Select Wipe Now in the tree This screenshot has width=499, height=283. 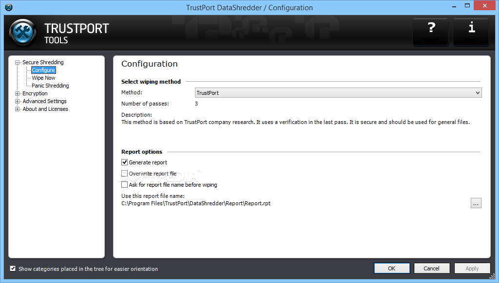tap(43, 78)
